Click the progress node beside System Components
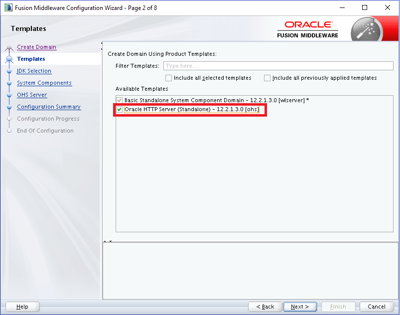The height and width of the screenshot is (315, 400). (x=10, y=83)
